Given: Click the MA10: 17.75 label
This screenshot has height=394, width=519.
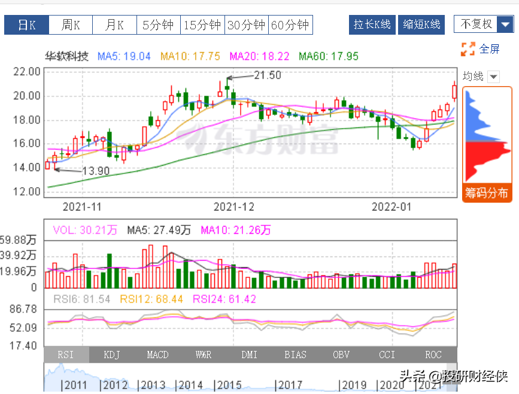Looking at the screenshot, I should point(190,57).
